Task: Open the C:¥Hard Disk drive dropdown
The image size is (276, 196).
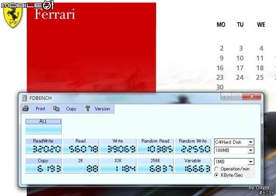Action: 251,142
